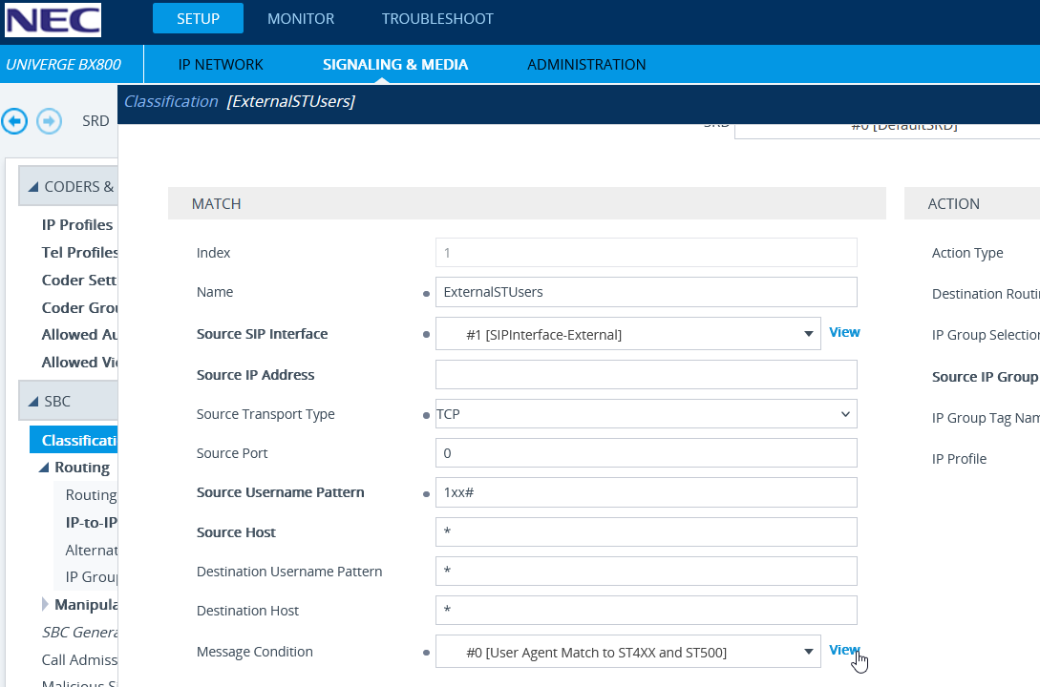
Task: Open Call Admission Control sidebar item
Action: [x=79, y=660]
